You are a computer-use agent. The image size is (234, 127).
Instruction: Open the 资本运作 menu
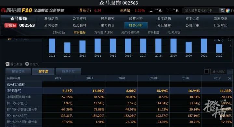192,18
